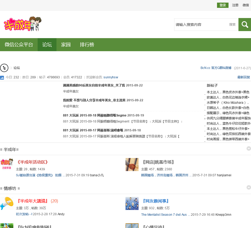Open the 『半成年大講場』 forum title
This screenshot has width=251, height=228.
click(x=32, y=201)
